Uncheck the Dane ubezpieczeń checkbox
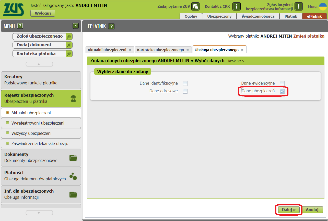 pyautogui.click(x=282, y=91)
